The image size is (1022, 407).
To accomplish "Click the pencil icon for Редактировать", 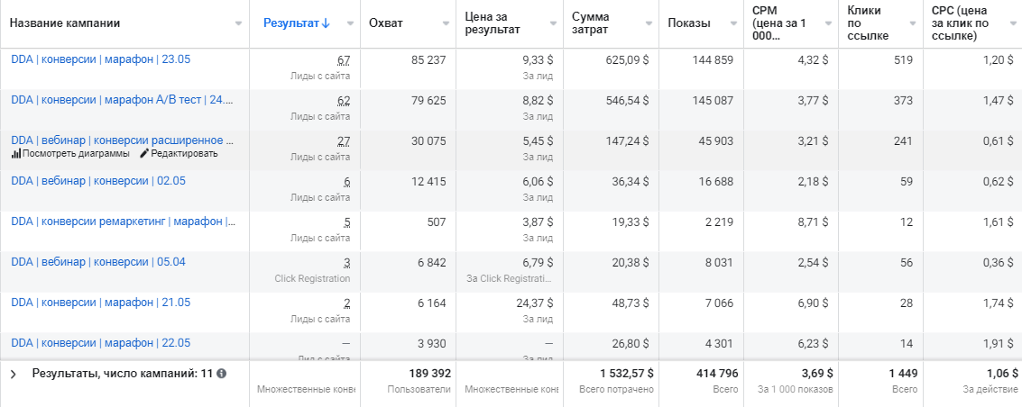I will [x=143, y=154].
